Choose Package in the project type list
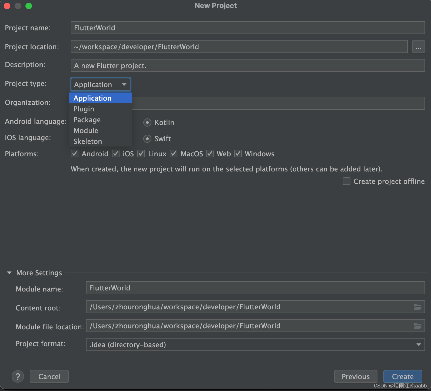Image resolution: width=431 pixels, height=391 pixels. [x=101, y=120]
